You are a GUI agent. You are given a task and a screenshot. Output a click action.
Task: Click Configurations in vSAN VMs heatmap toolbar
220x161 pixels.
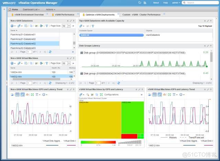coord(111,95)
